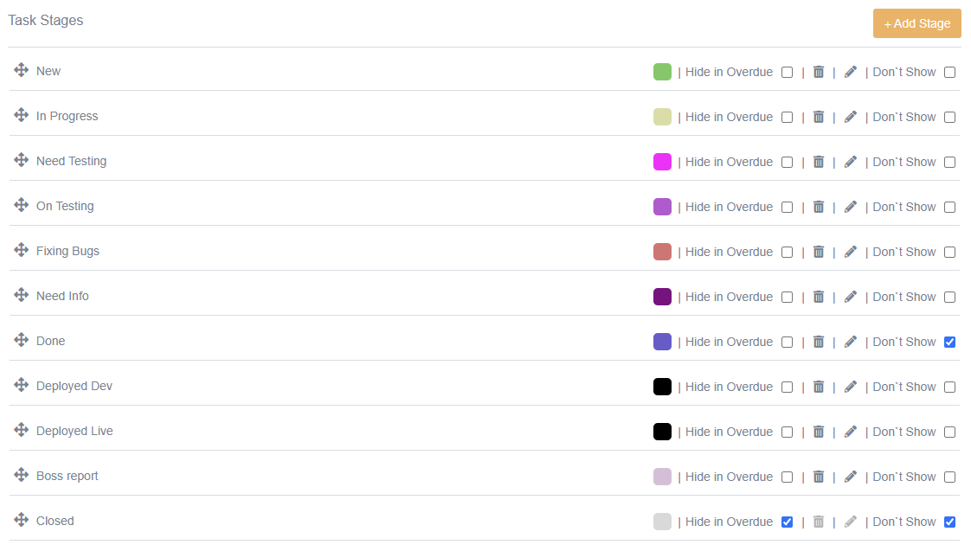This screenshot has width=971, height=551.
Task: Edit the On Testing stage
Action: coord(851,207)
